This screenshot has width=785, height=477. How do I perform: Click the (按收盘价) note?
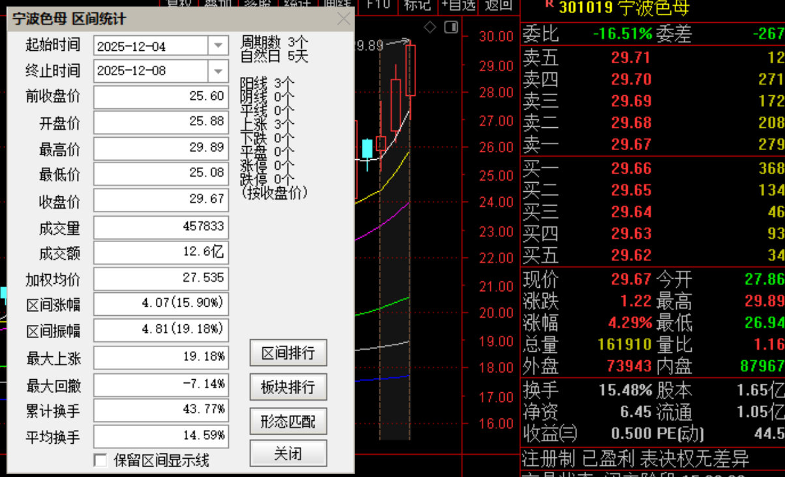(x=274, y=193)
